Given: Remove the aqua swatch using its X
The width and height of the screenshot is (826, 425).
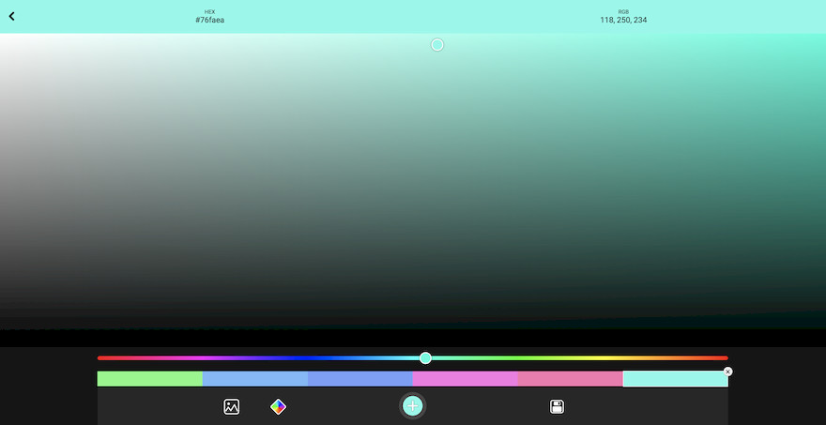Looking at the screenshot, I should tap(727, 372).
